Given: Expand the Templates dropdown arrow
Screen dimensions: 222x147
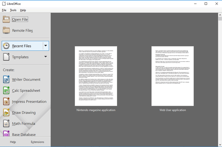Looking at the screenshot, I should pos(46,57).
